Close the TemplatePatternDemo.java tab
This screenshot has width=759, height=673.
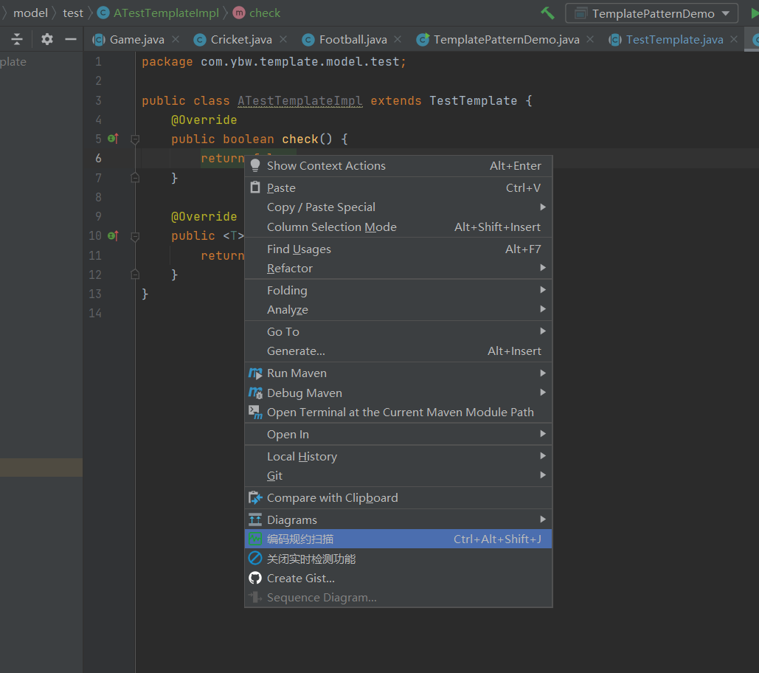[x=590, y=39]
